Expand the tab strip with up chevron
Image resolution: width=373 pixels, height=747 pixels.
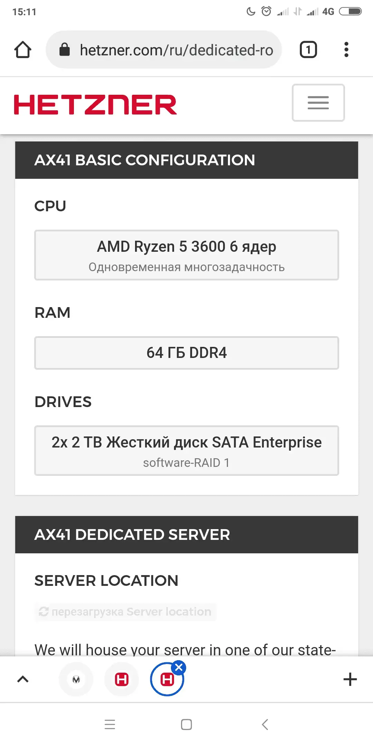[23, 680]
